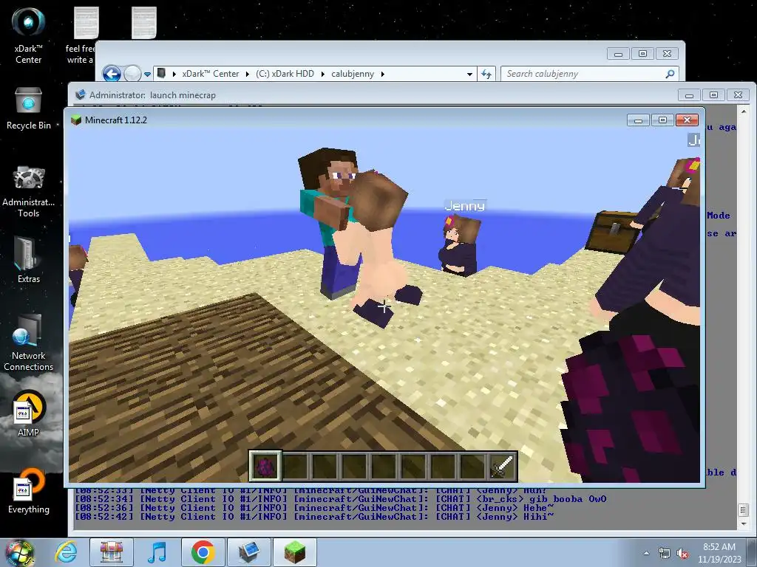Screen dimensions: 757x567
Task: Click the calubjenny breadcrumb segment
Action: 353,74
